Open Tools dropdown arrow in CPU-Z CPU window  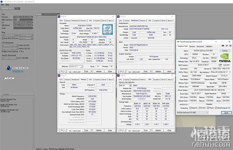coord(92,72)
